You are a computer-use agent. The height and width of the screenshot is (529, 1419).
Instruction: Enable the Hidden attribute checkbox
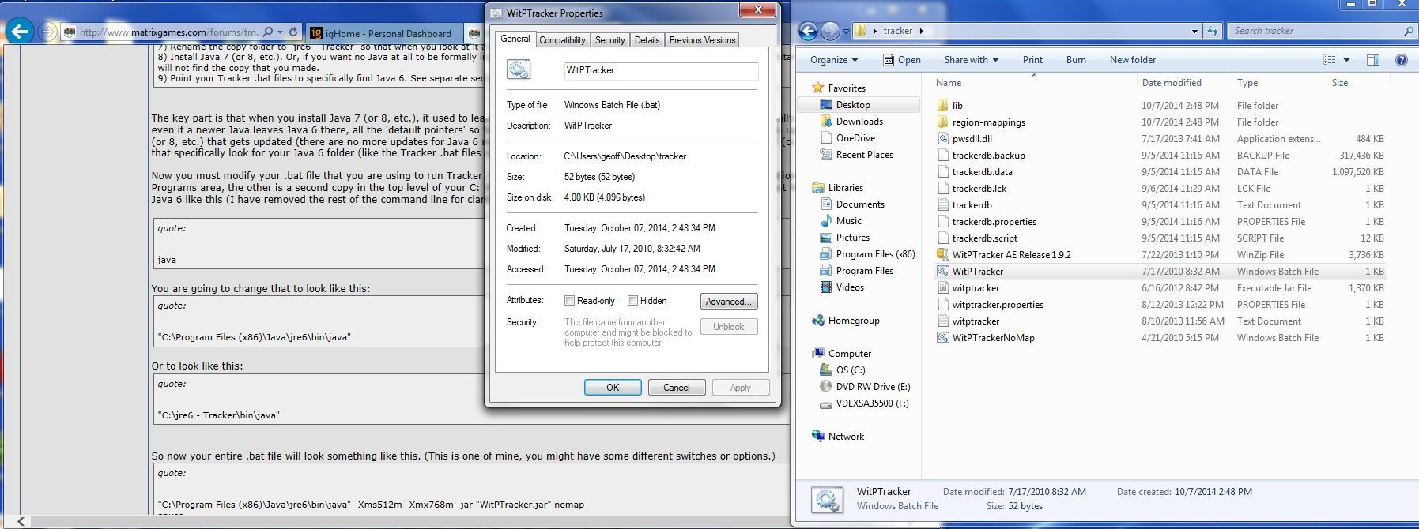tap(632, 301)
